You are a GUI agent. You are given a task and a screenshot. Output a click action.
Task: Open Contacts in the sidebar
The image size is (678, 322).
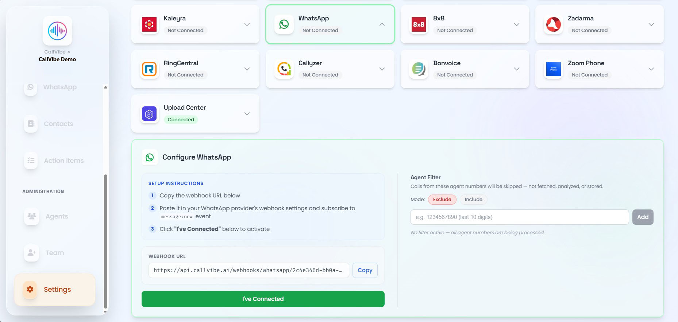[58, 124]
